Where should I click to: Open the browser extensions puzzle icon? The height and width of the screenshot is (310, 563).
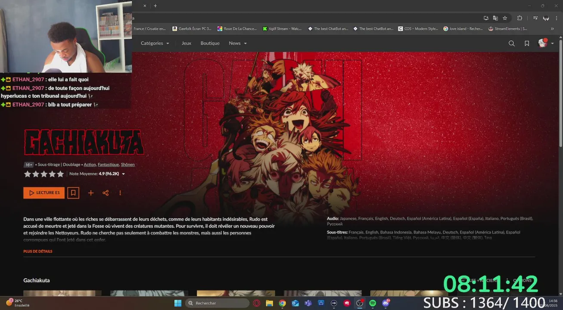point(519,18)
